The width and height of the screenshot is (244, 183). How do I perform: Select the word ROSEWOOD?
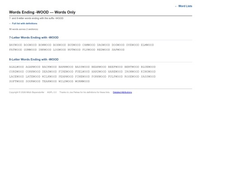pyautogui.click(x=132, y=76)
